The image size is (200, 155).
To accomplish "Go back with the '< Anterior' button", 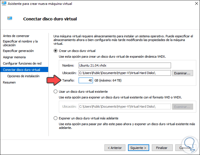I will point(115,148).
